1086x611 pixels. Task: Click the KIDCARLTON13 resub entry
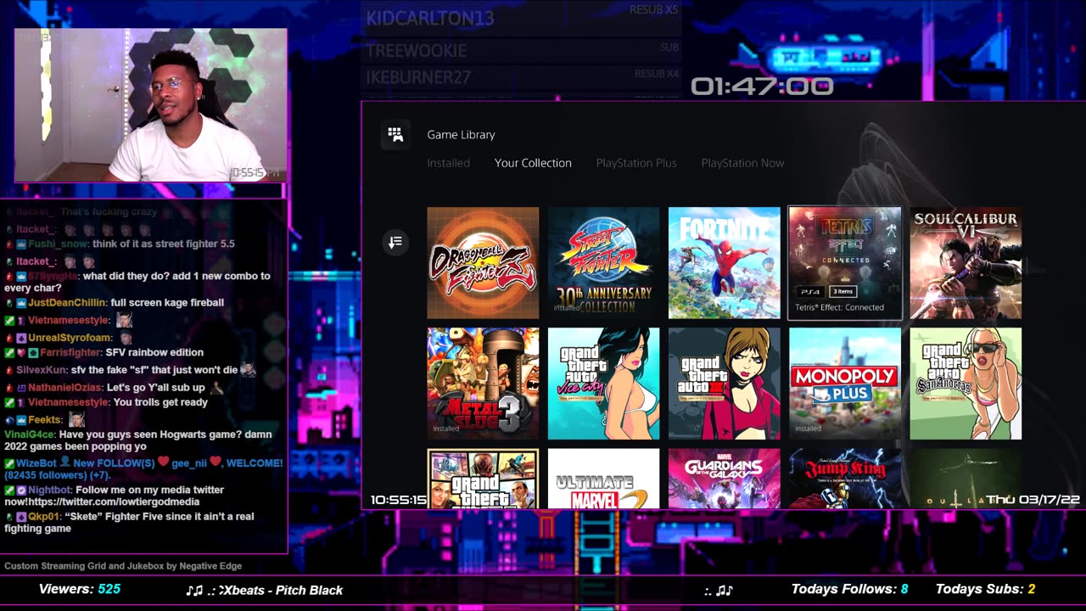click(522, 17)
